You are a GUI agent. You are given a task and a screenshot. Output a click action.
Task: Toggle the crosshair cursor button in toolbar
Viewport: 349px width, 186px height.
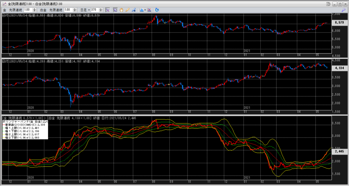108,10
